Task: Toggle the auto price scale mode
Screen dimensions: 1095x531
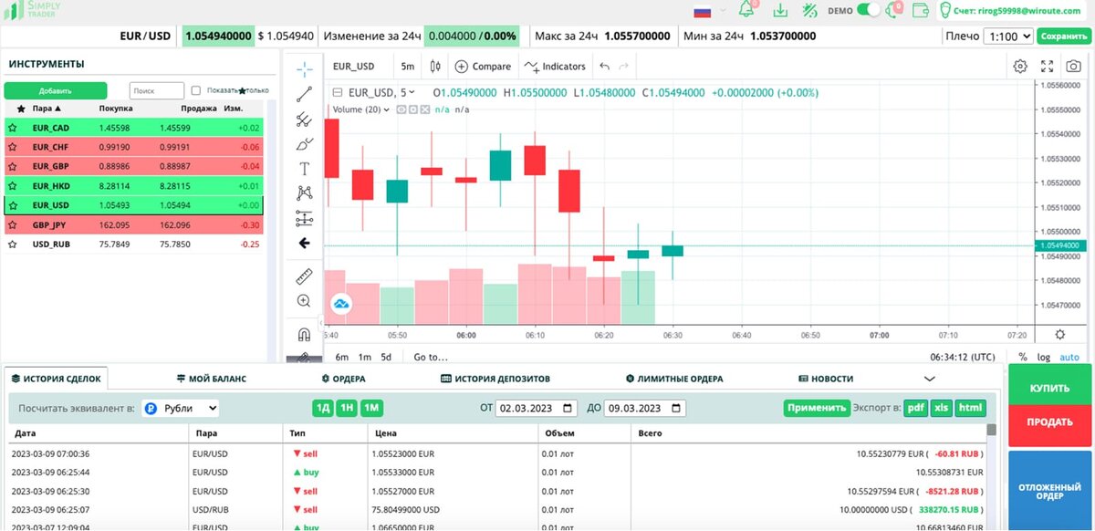Action: (1069, 357)
